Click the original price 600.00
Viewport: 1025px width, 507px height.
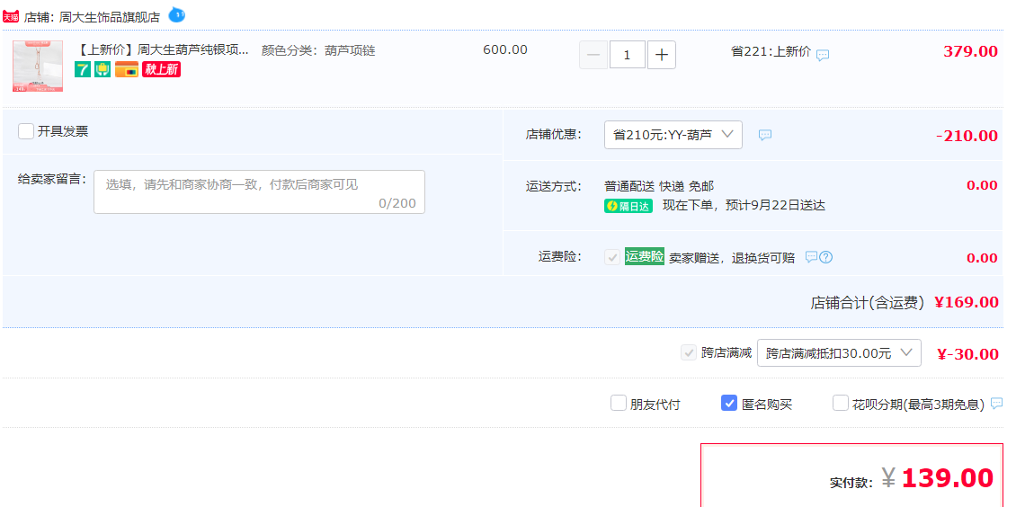[505, 49]
